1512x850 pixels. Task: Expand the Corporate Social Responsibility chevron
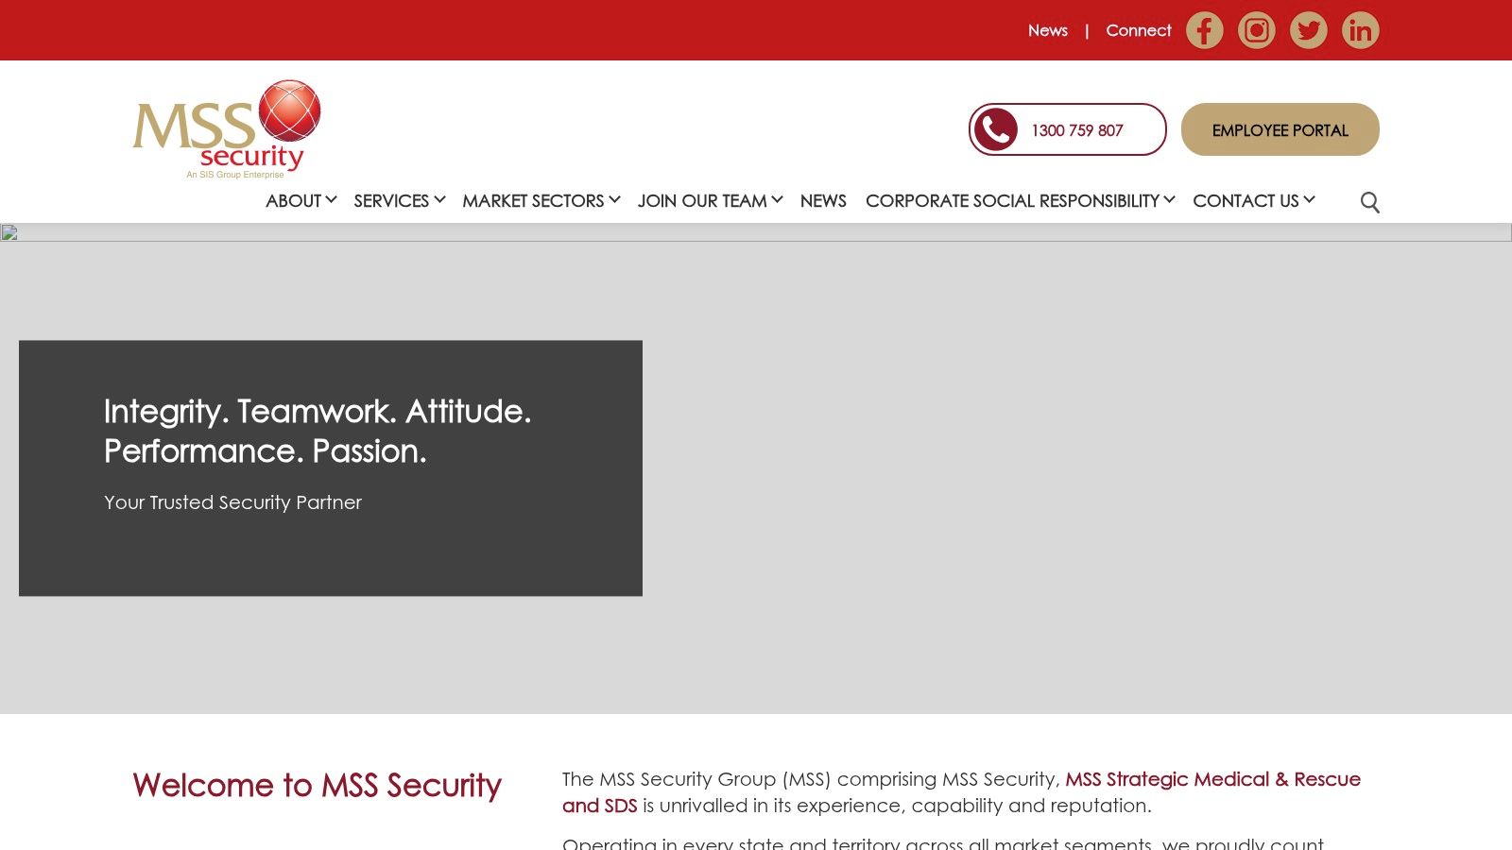pyautogui.click(x=1169, y=199)
